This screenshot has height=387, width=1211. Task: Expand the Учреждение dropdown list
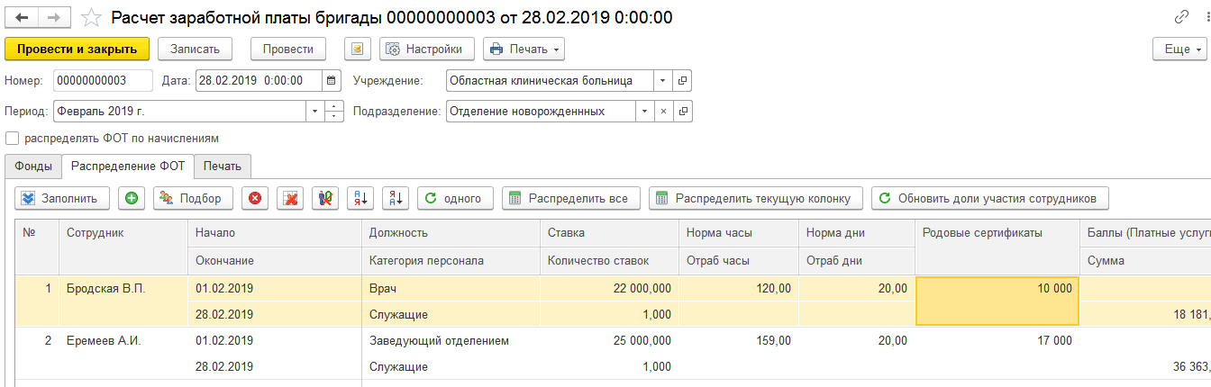pos(663,81)
